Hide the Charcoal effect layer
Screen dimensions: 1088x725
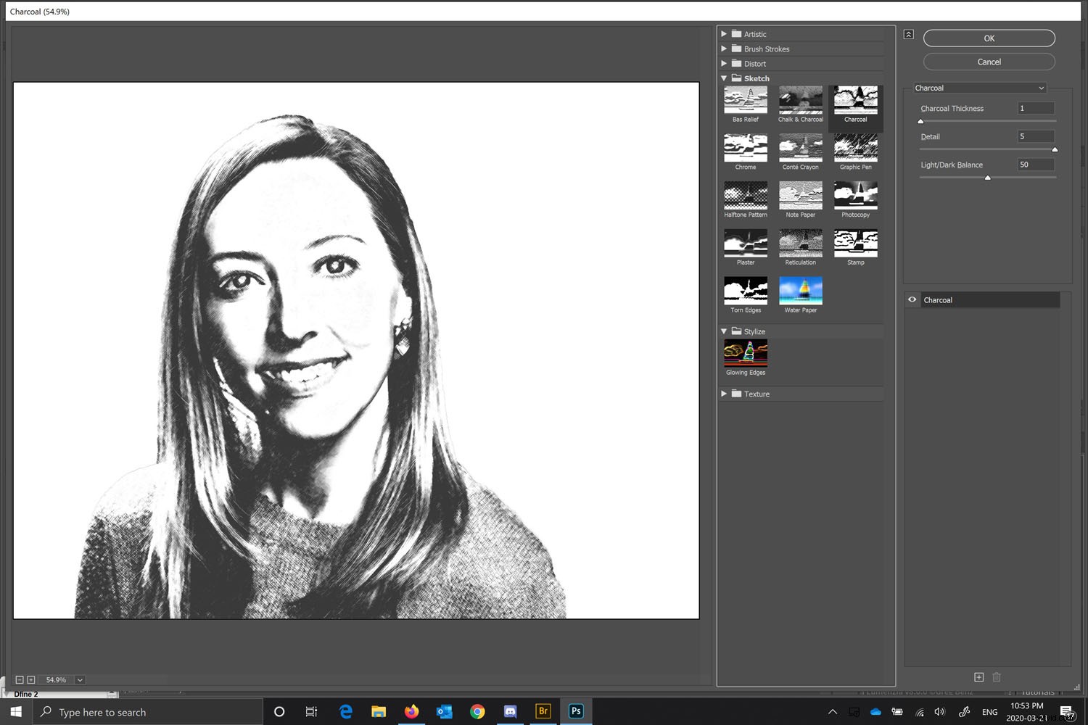(x=912, y=299)
